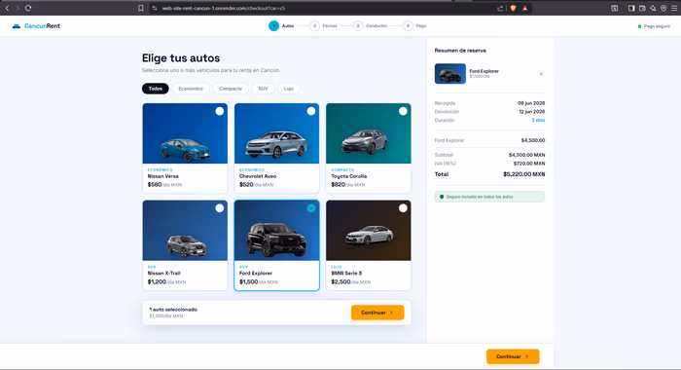Filter cars by SUV category
The width and height of the screenshot is (681, 370).
pos(263,89)
